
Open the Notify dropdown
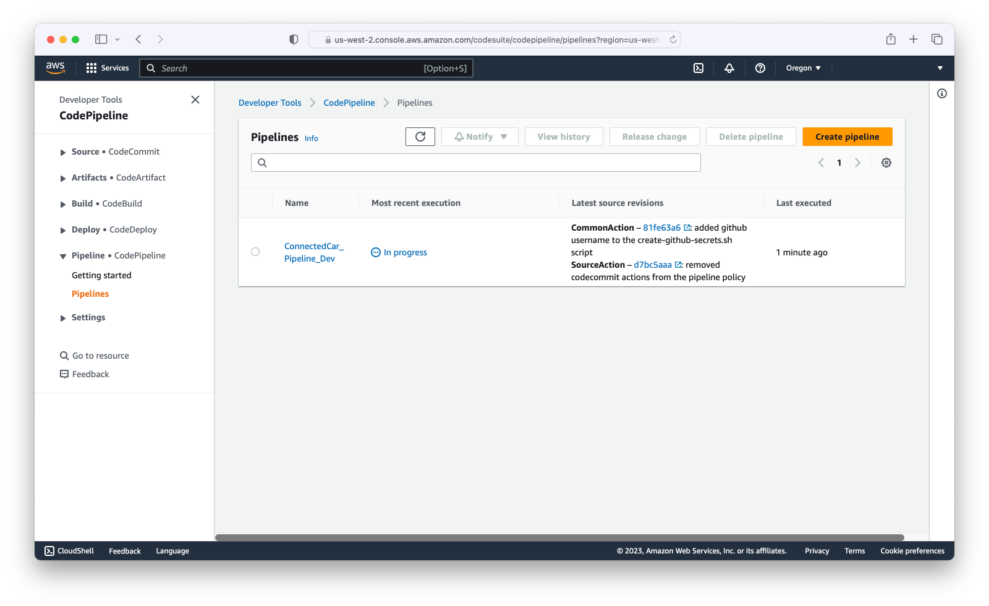click(480, 137)
